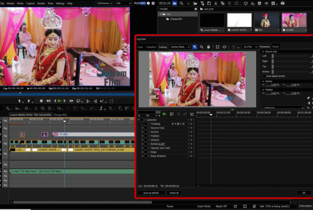Click undo arrow in Layouter top toolbar
Viewport: 313px width, 210px height.
pos(234,47)
